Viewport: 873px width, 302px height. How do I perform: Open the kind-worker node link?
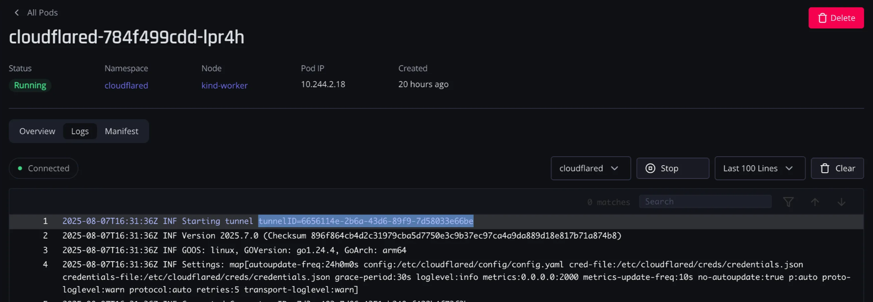[224, 85]
